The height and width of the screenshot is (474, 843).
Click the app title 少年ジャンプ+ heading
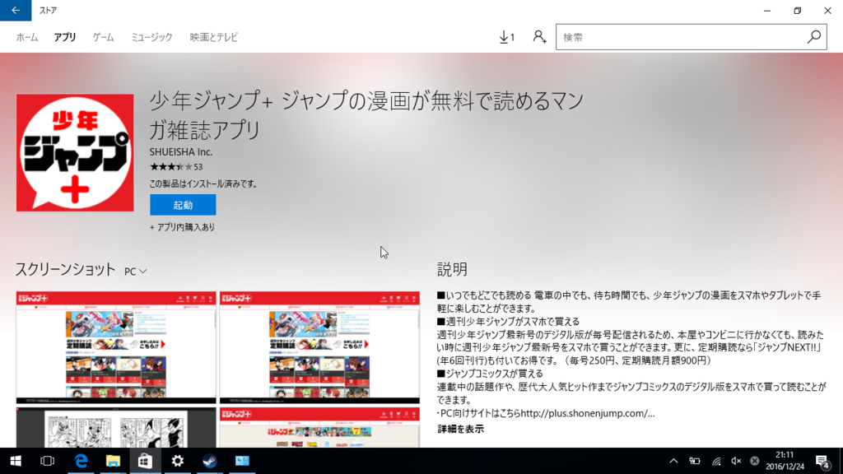(x=367, y=115)
